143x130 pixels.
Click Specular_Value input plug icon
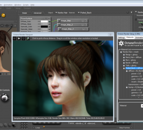click(x=49, y=29)
